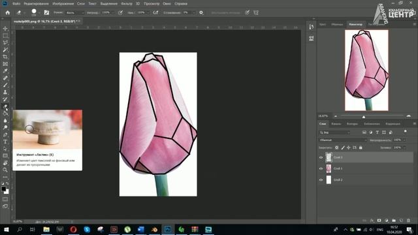Open the Редактирование menu
The width and height of the screenshot is (418, 235).
[37, 4]
